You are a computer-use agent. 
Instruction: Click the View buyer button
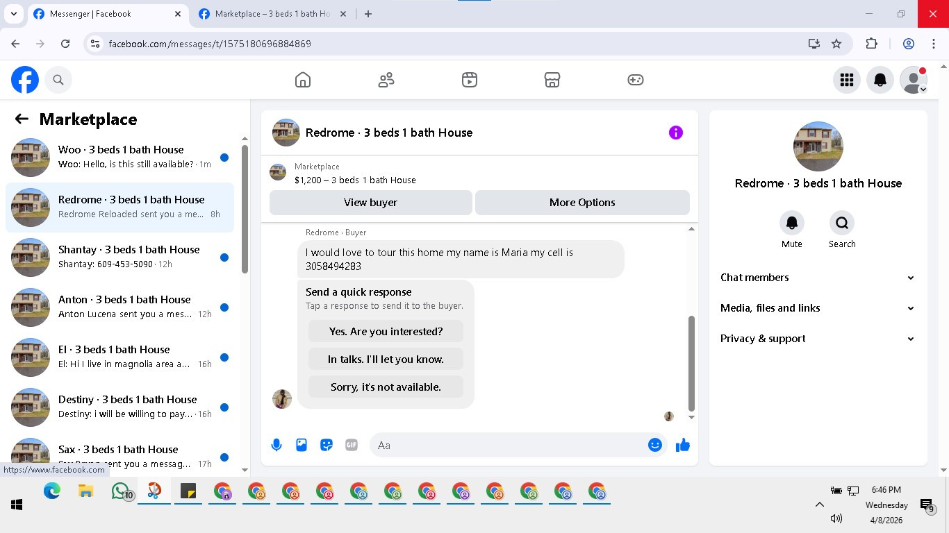[371, 203]
